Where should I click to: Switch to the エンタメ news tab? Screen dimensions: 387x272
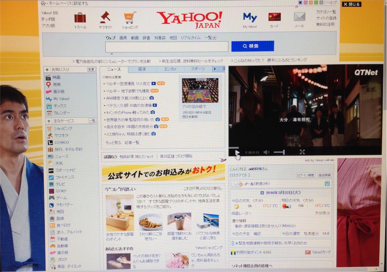tap(170, 69)
